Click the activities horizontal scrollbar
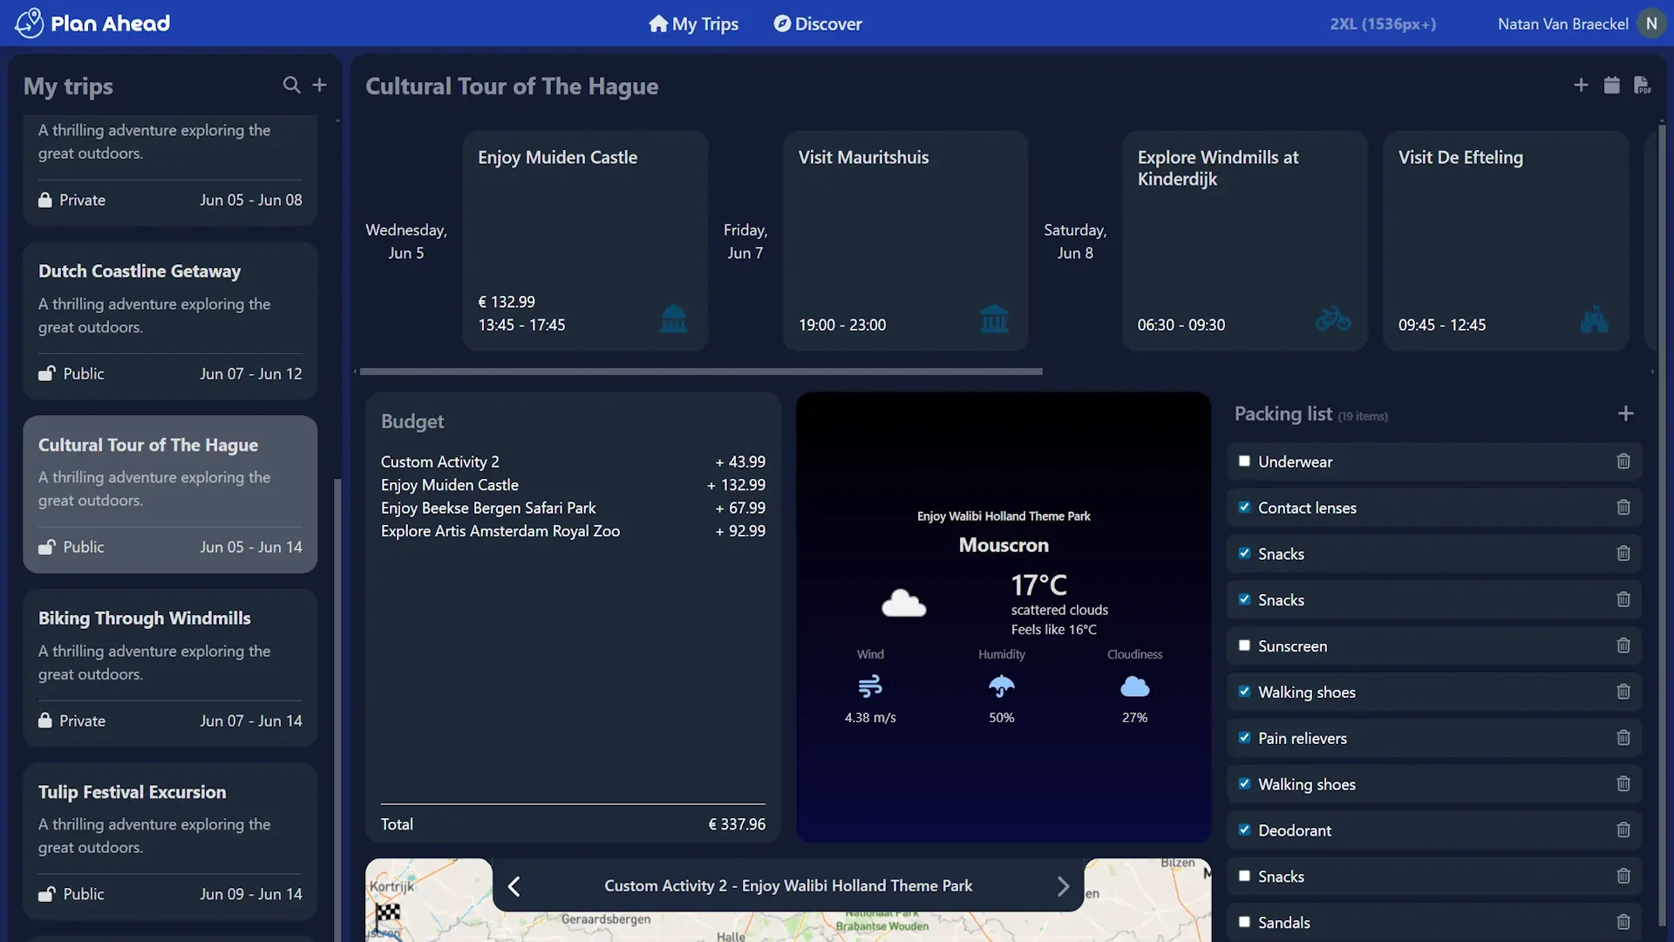This screenshot has height=942, width=1674. pyautogui.click(x=700, y=372)
